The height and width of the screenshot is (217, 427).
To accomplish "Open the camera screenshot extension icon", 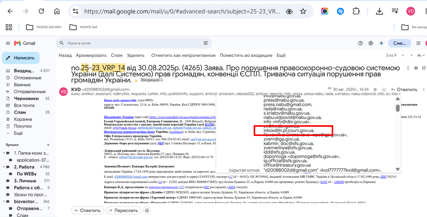I will (x=325, y=11).
